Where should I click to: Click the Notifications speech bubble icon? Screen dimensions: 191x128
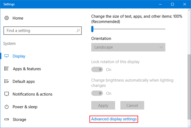coord(7,94)
